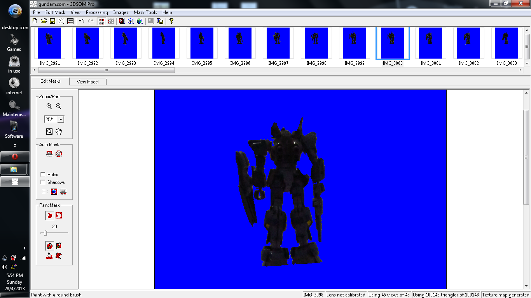Open the Edit Mask menu
The height and width of the screenshot is (298, 531).
(x=55, y=12)
